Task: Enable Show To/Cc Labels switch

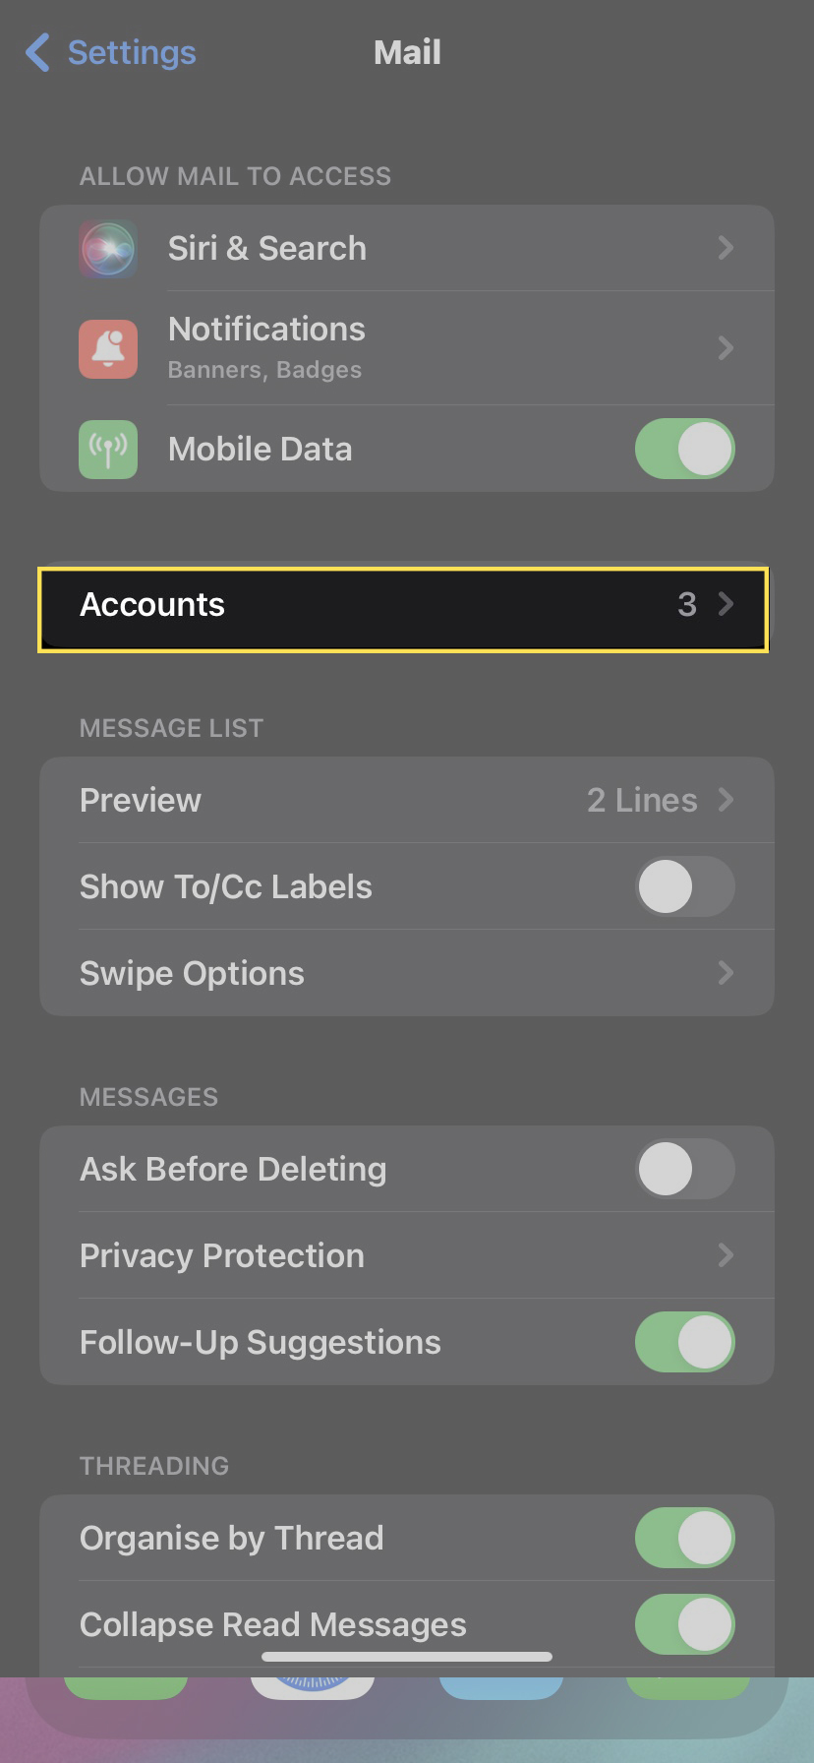Action: click(684, 886)
